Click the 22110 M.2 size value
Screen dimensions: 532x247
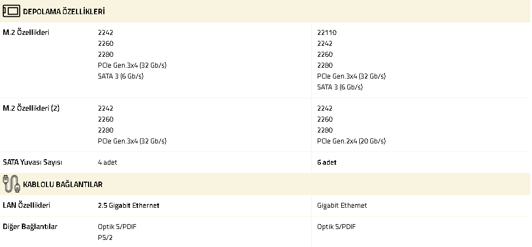327,33
